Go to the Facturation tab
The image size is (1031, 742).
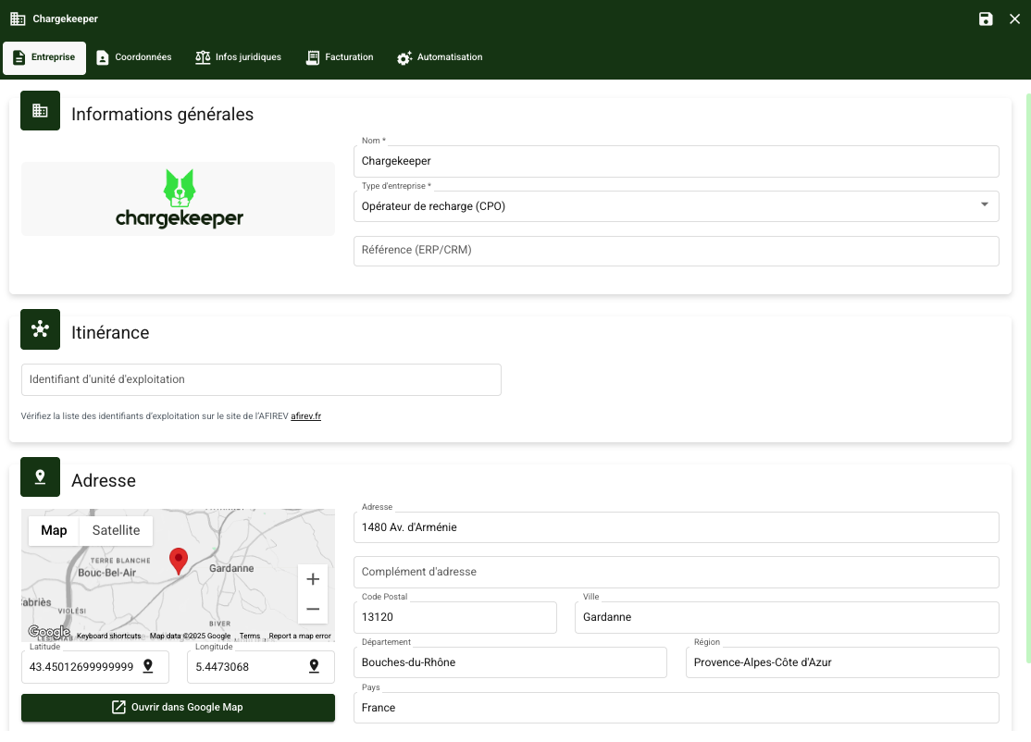[340, 57]
